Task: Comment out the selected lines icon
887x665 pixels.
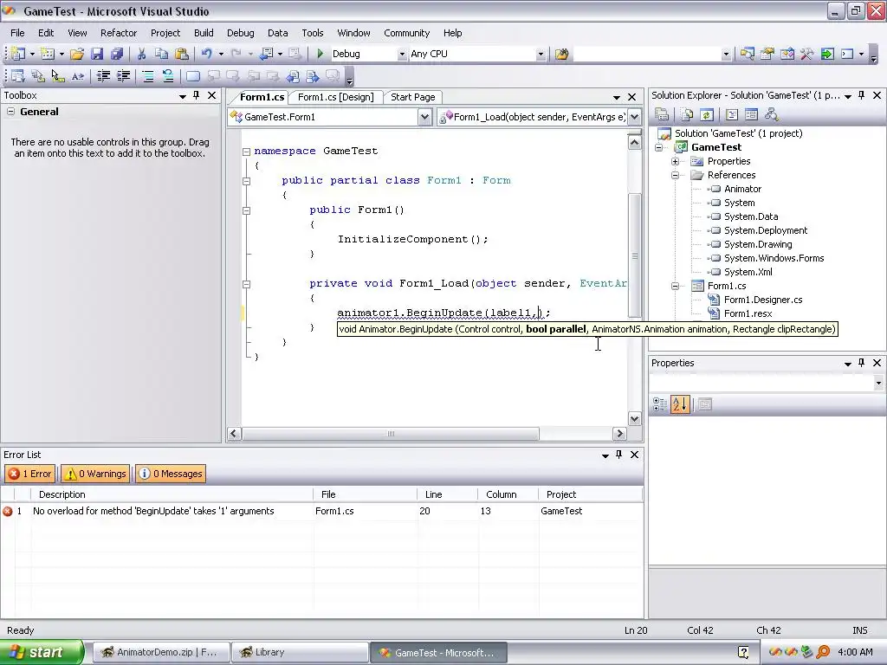Action: click(147, 76)
